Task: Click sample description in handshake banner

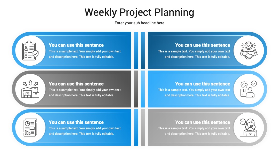Action: (194, 54)
